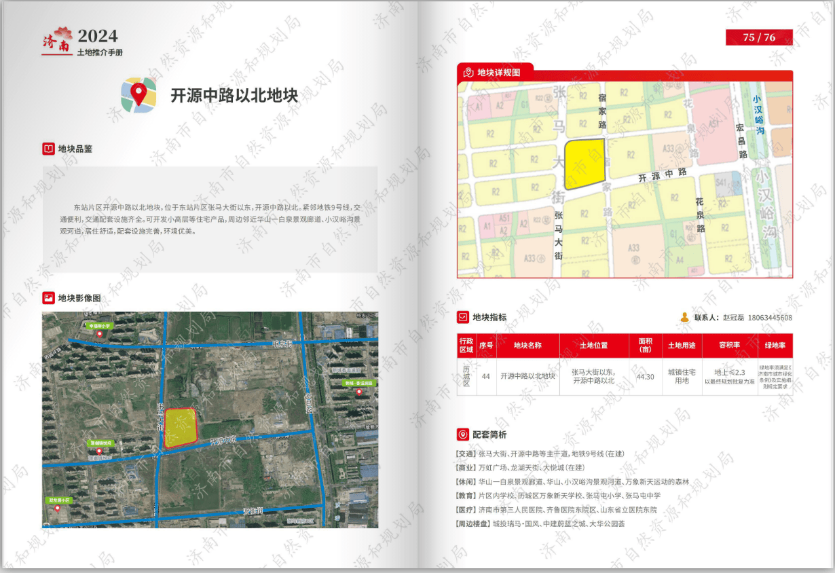Click the red book icon next to 地块品鉴
835x573 pixels.
pyautogui.click(x=48, y=149)
